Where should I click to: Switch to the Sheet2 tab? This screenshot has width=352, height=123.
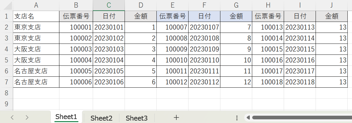tap(102, 118)
